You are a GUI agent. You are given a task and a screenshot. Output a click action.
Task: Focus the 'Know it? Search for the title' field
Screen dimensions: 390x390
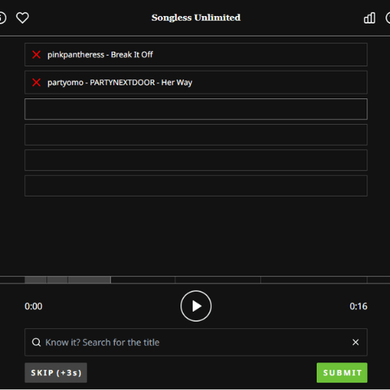tap(196, 342)
